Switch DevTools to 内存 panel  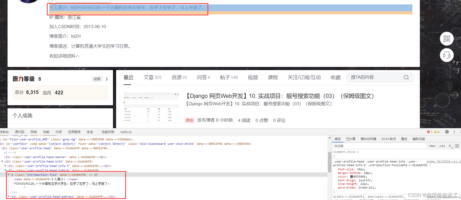coord(59,132)
